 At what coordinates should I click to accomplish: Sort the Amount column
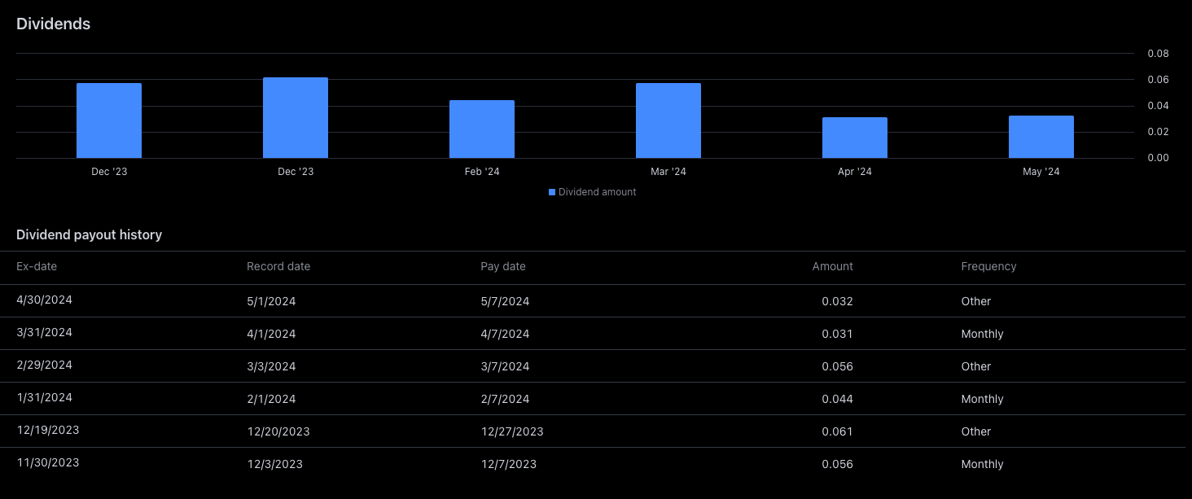[x=832, y=266]
